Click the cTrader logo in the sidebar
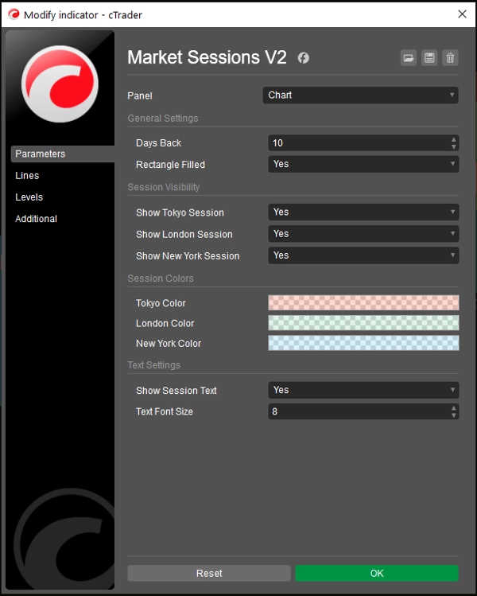 [60, 84]
